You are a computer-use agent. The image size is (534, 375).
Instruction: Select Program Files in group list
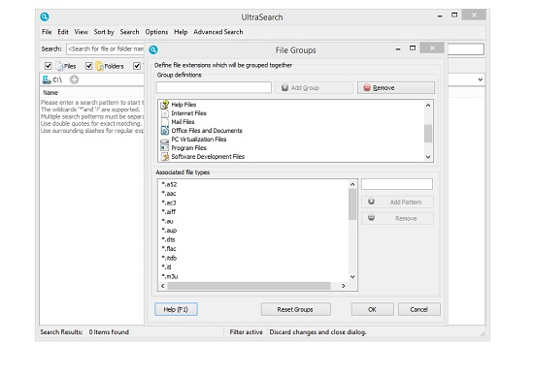[x=189, y=148]
